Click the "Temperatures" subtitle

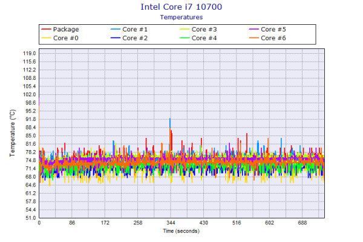pos(181,18)
